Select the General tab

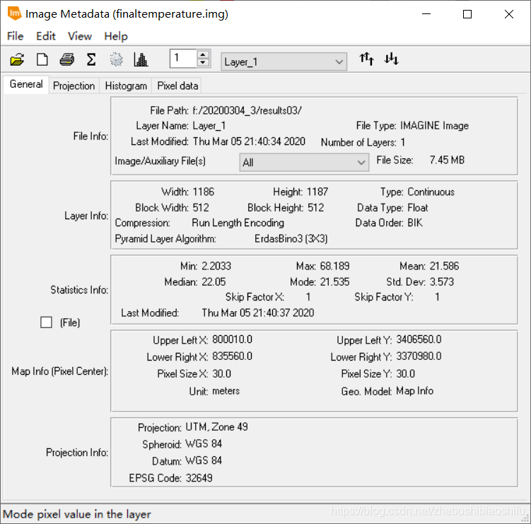click(26, 84)
